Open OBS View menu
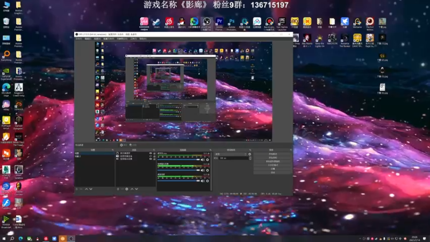430x242 pixels. (x=97, y=39)
